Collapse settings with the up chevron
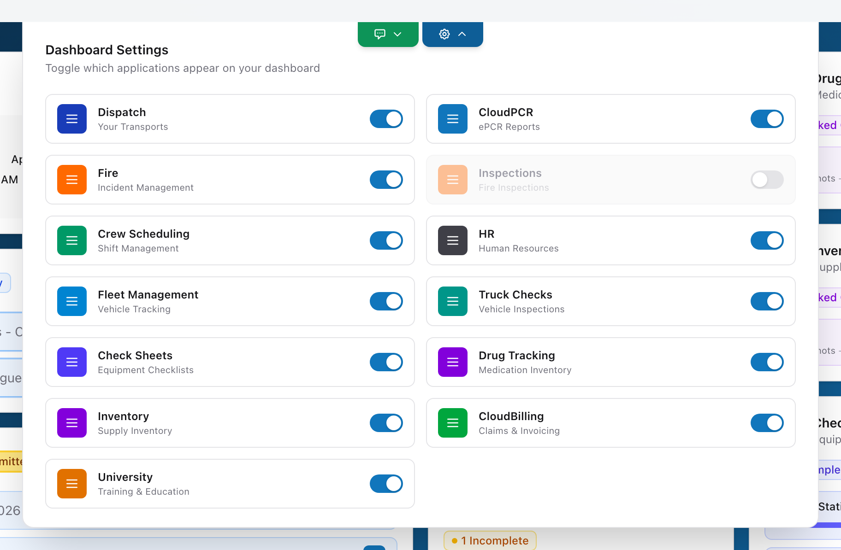Viewport: 841px width, 550px height. [x=462, y=34]
